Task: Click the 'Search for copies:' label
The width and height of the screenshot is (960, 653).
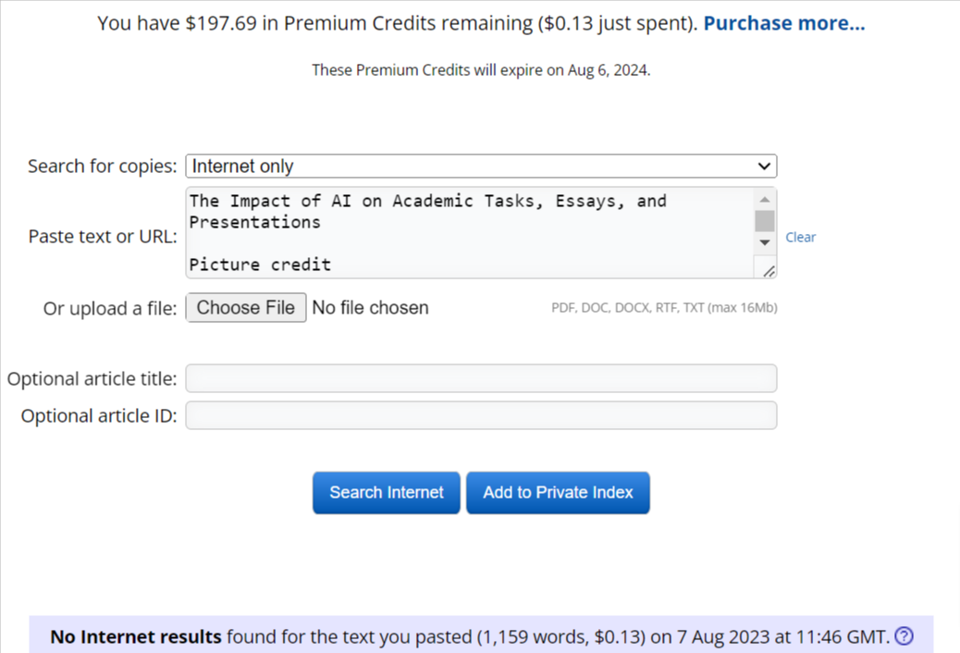Action: tap(102, 166)
